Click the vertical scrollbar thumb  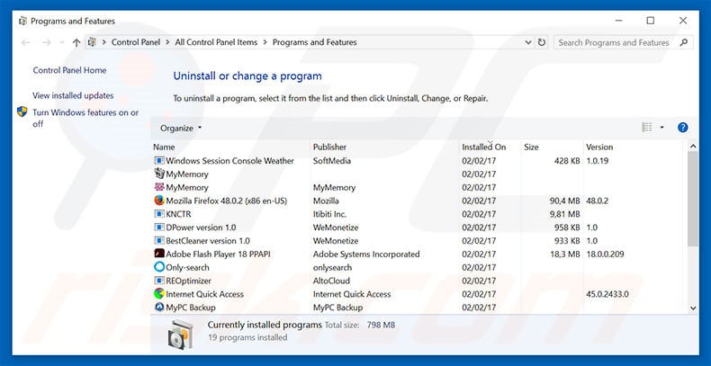(x=693, y=200)
